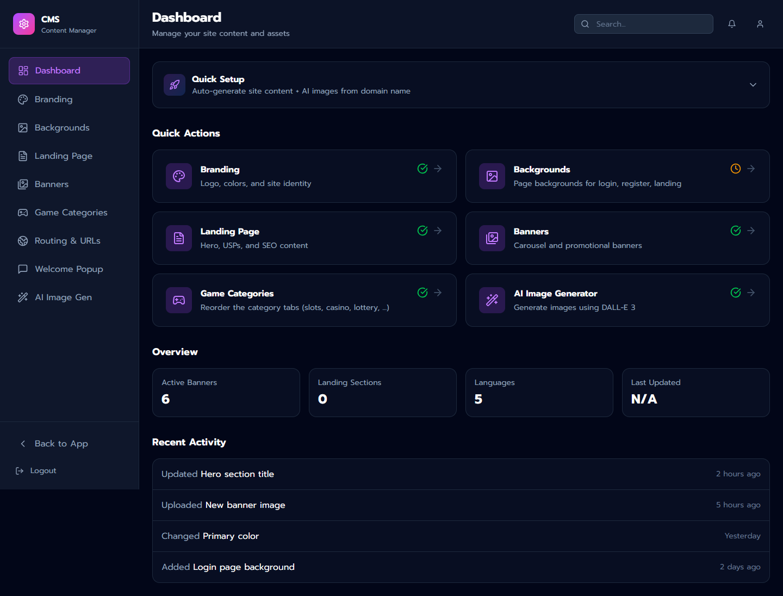Image resolution: width=783 pixels, height=596 pixels.
Task: Click the CMS gear logo icon
Action: click(x=24, y=24)
